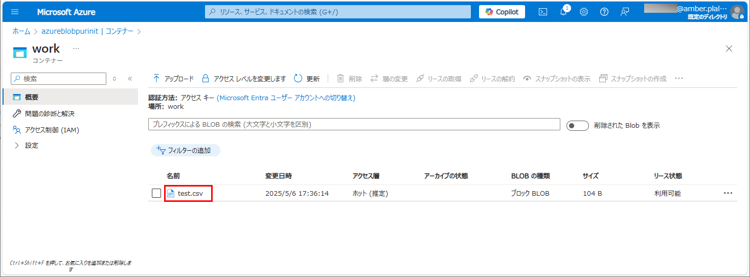The height and width of the screenshot is (277, 750).
Task: Launch Copilot from the header
Action: coord(502,12)
